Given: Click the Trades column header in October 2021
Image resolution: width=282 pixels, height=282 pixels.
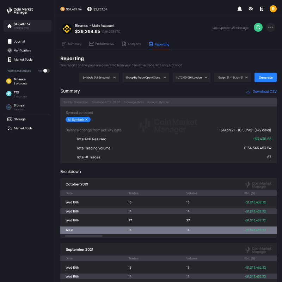Looking at the screenshot, I should (134, 193).
